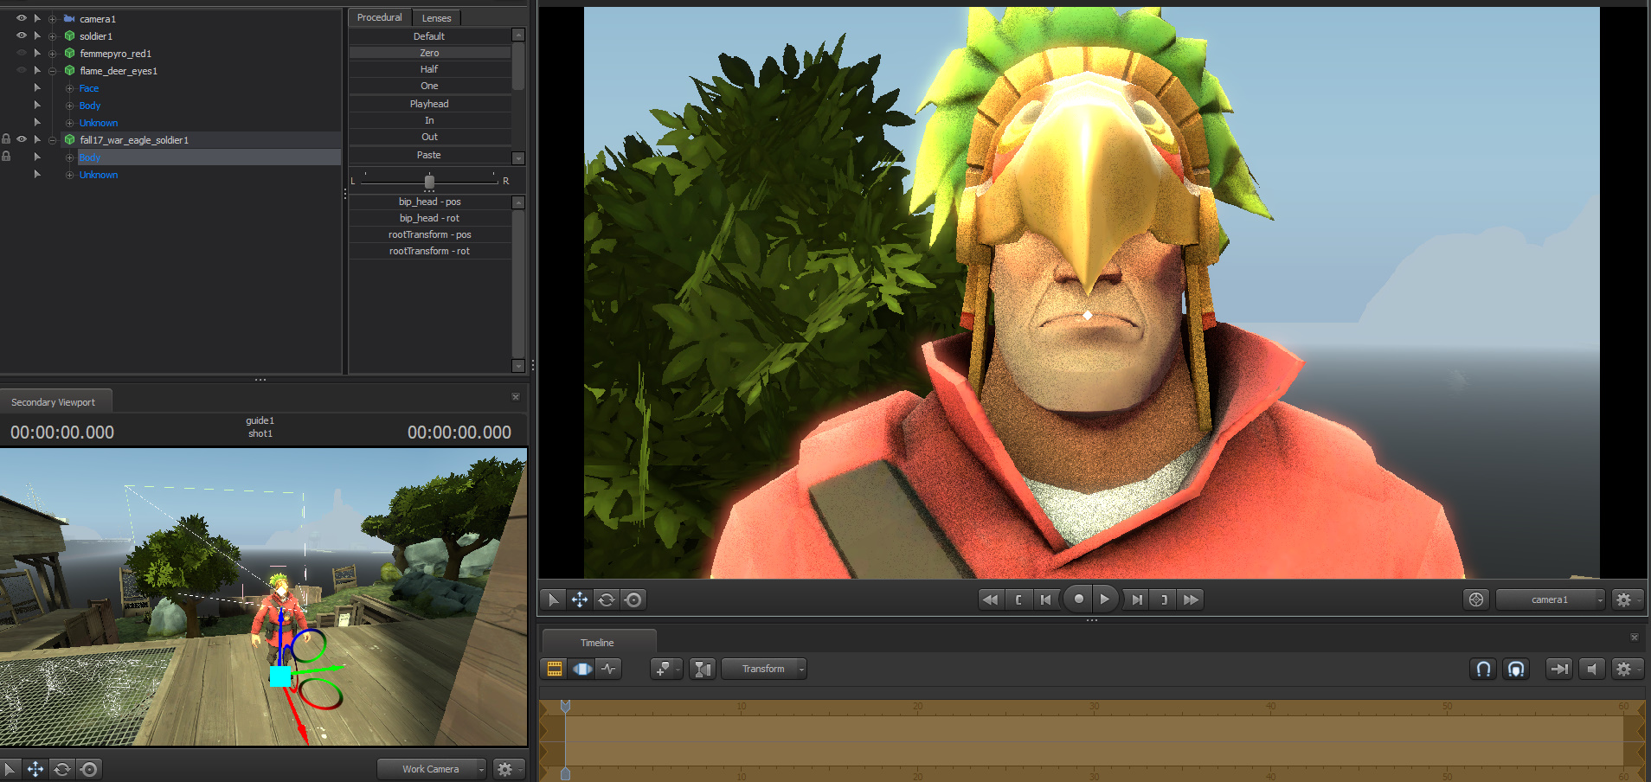This screenshot has width=1651, height=782.
Task: Apply the Half procedural preset
Action: [x=429, y=69]
